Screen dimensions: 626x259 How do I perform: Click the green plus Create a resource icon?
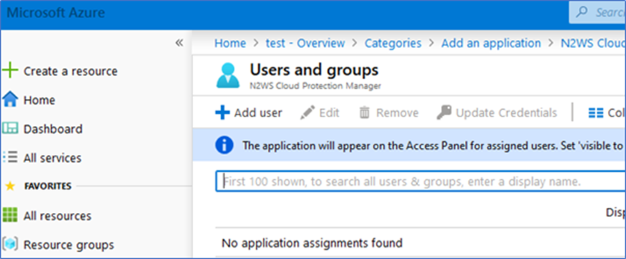(x=10, y=71)
